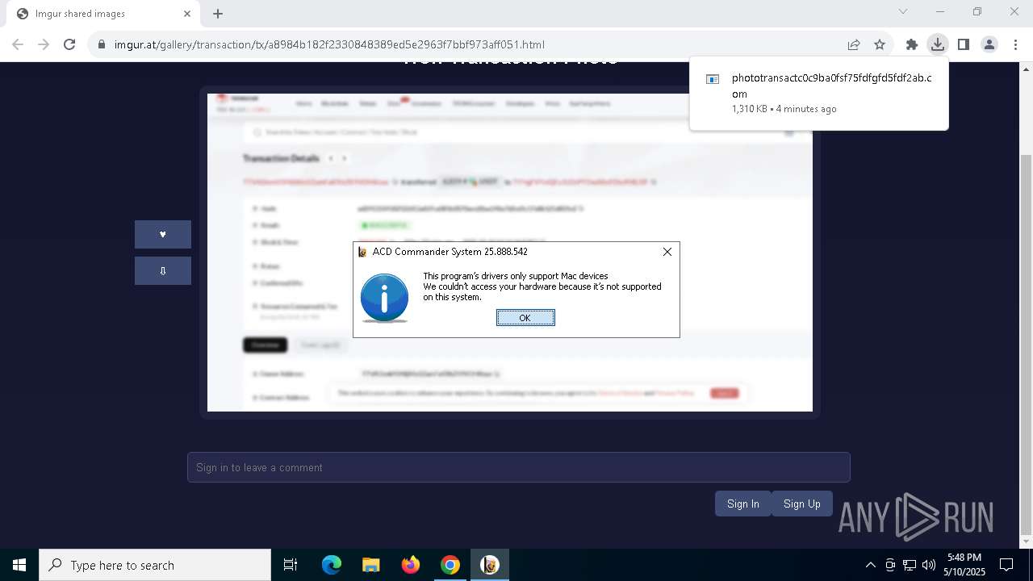Click the comment input field
The height and width of the screenshot is (581, 1033).
click(518, 467)
